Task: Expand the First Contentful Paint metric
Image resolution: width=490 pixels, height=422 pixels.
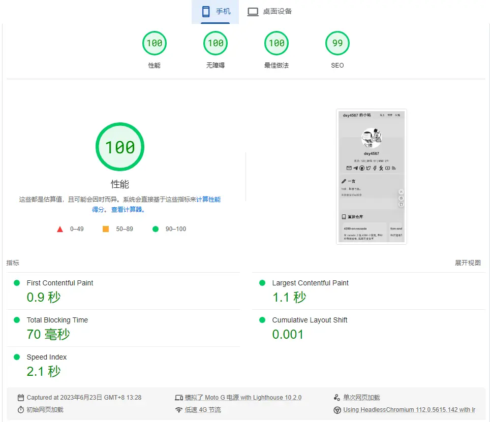Action: click(60, 283)
